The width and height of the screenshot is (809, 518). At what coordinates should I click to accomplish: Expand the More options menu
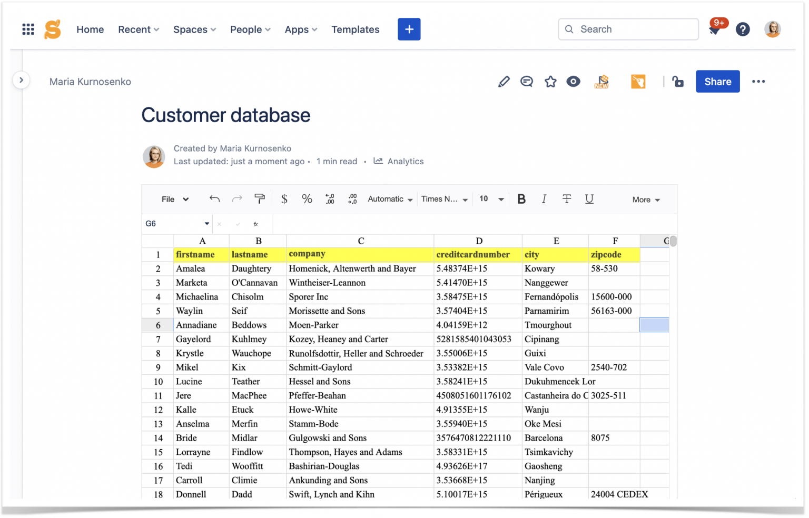click(645, 200)
